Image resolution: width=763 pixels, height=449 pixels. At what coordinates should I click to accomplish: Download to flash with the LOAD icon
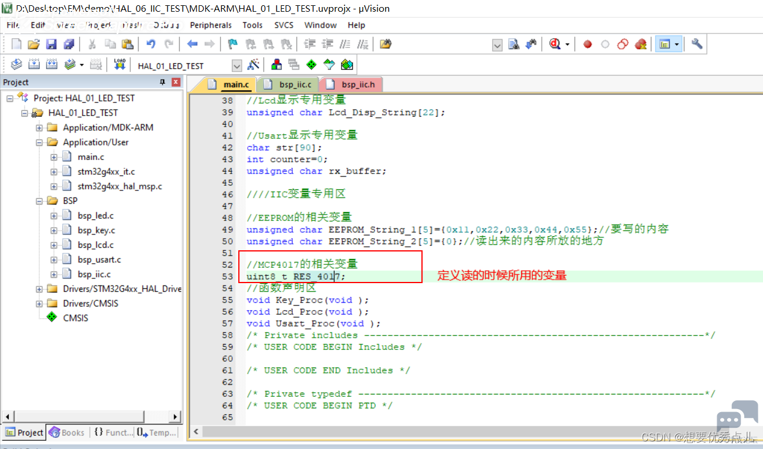point(120,64)
